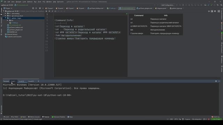Open the VCS menu
This screenshot has width=223, height=125.
(44, 2)
